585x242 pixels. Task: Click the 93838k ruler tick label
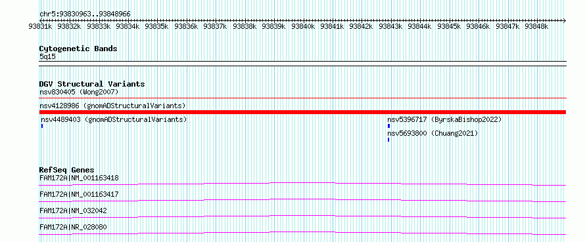tap(245, 26)
